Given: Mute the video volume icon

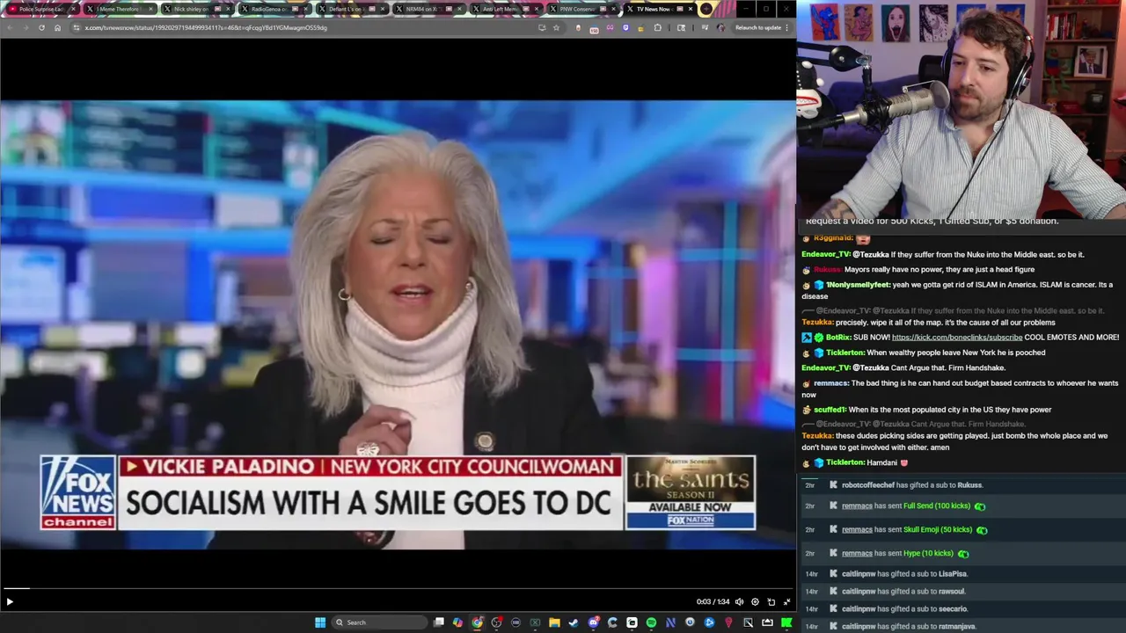Looking at the screenshot, I should (739, 602).
